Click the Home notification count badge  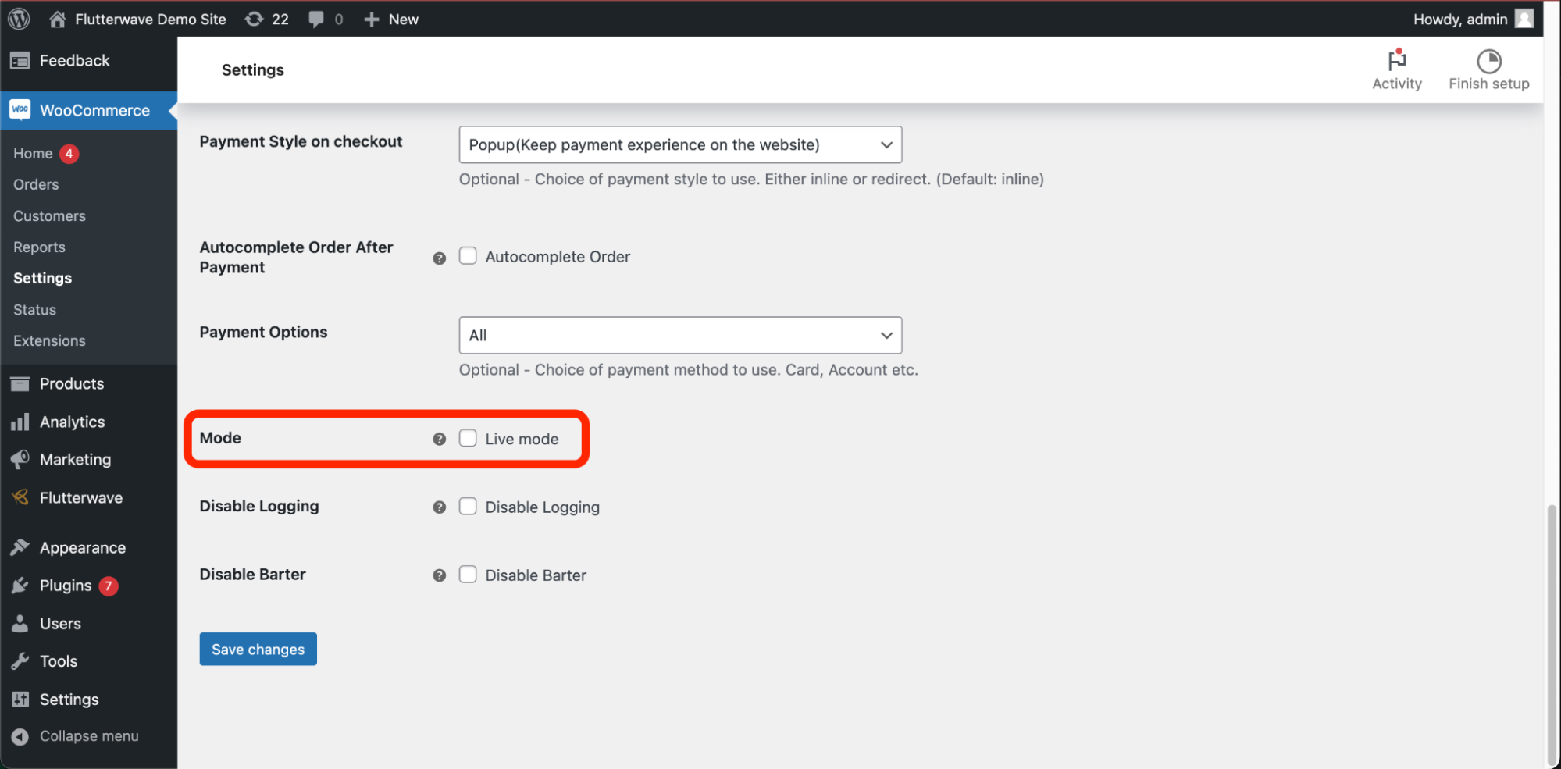click(69, 153)
